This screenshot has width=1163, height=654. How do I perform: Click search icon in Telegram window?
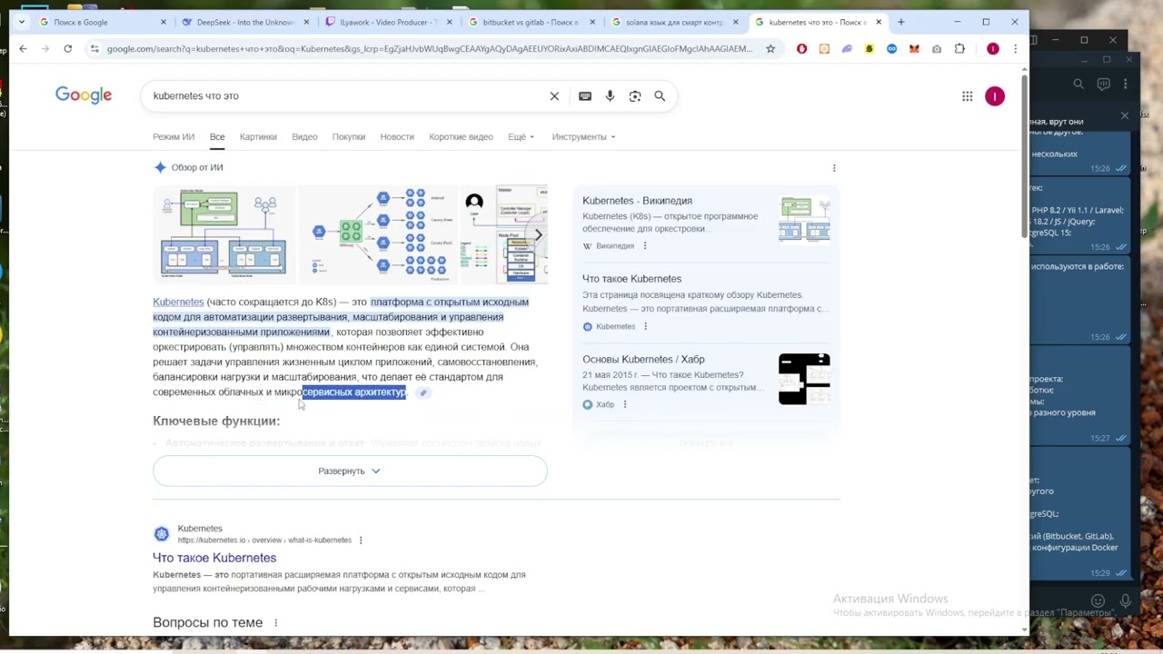pyautogui.click(x=1079, y=84)
